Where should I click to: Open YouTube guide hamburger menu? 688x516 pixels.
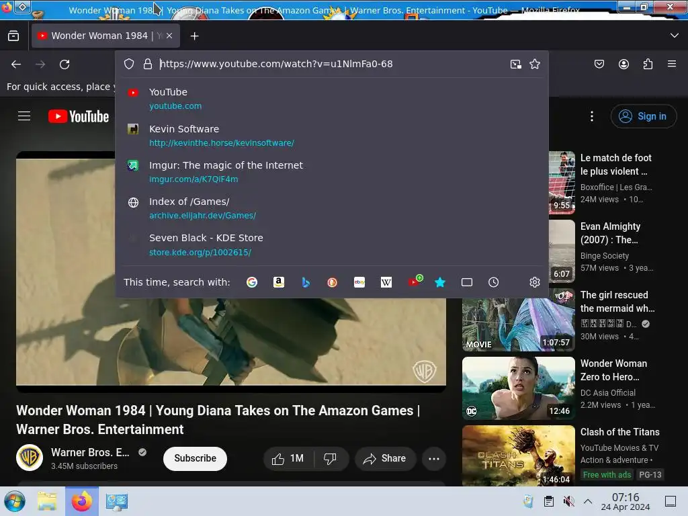[x=24, y=116]
